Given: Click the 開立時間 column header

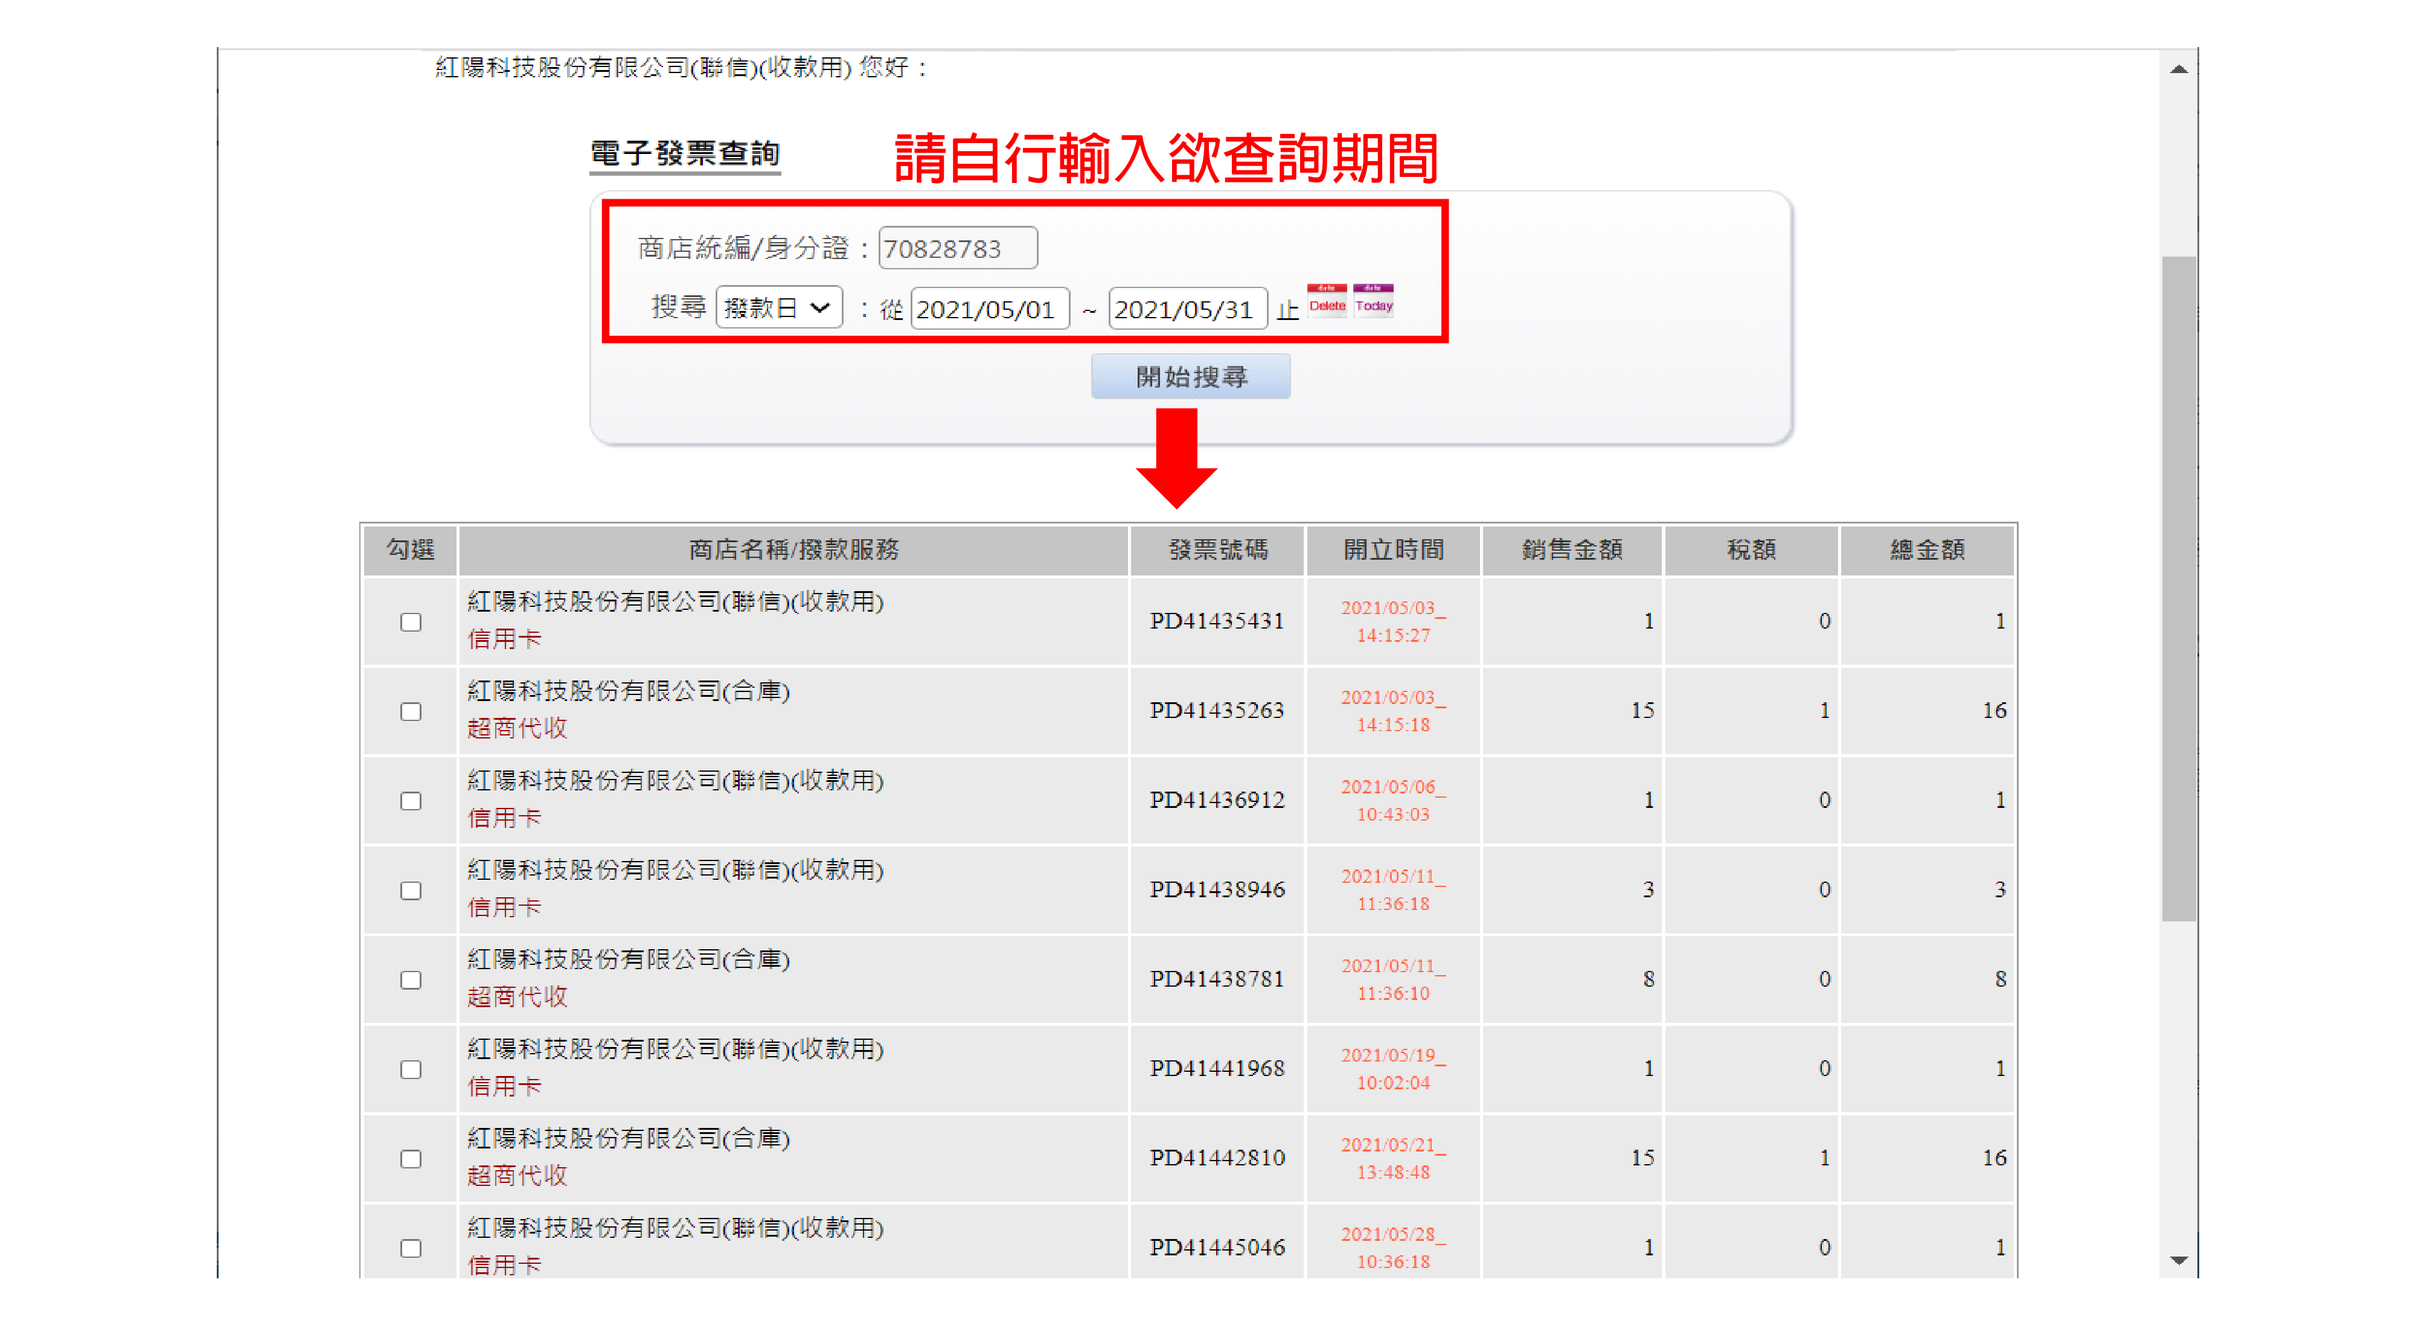Looking at the screenshot, I should click(1392, 549).
